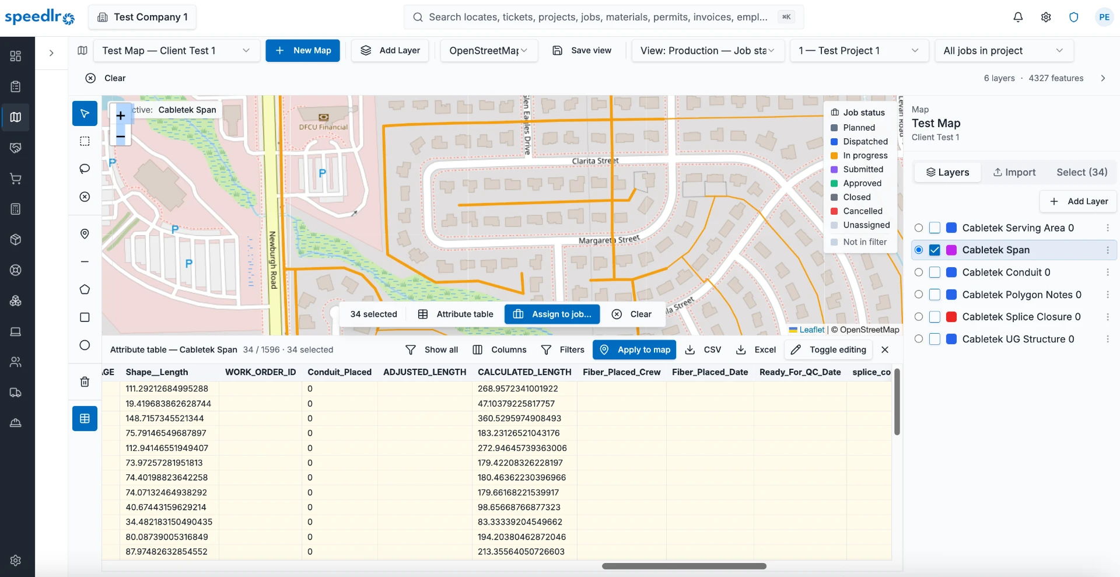Open the View: Production — Job status dropdown

click(x=708, y=51)
